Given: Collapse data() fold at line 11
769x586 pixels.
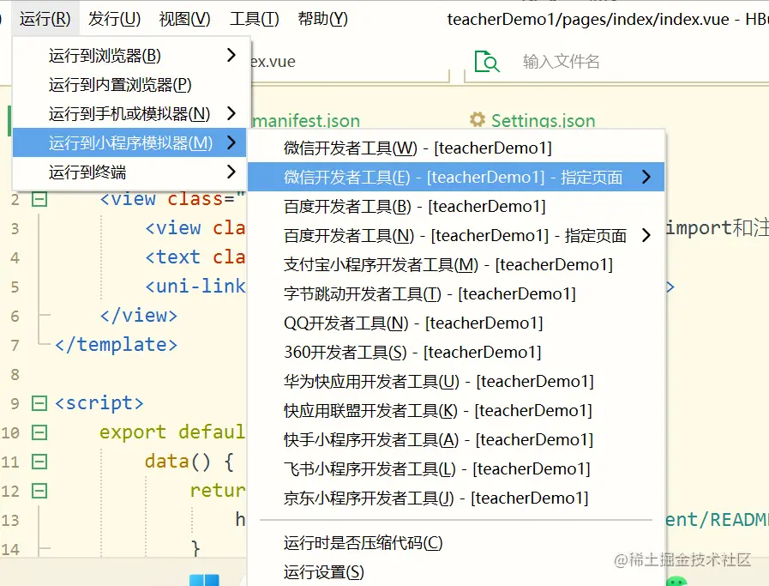Looking at the screenshot, I should [39, 462].
